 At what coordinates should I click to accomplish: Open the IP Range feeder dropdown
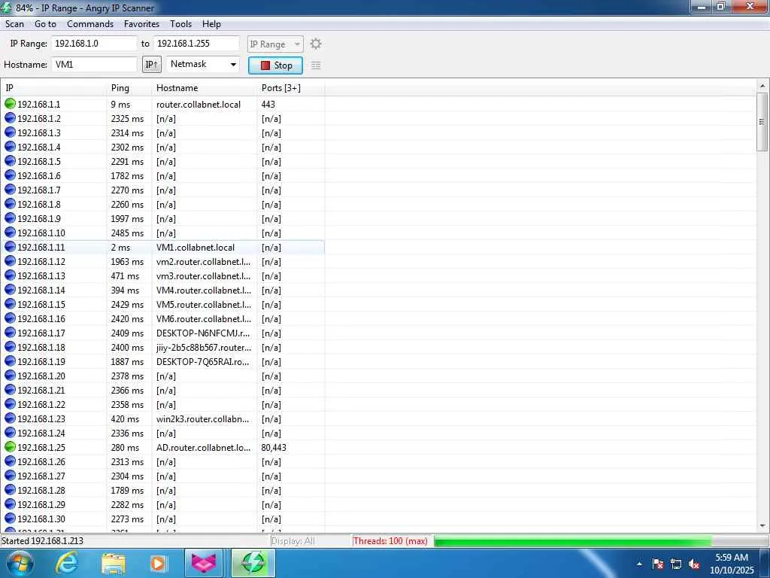(x=275, y=44)
